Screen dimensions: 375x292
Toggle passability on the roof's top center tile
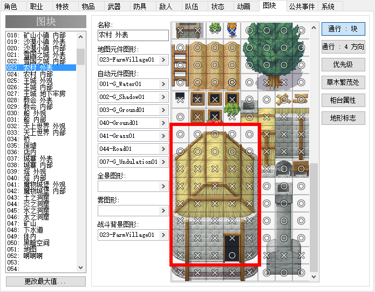pos(215,134)
